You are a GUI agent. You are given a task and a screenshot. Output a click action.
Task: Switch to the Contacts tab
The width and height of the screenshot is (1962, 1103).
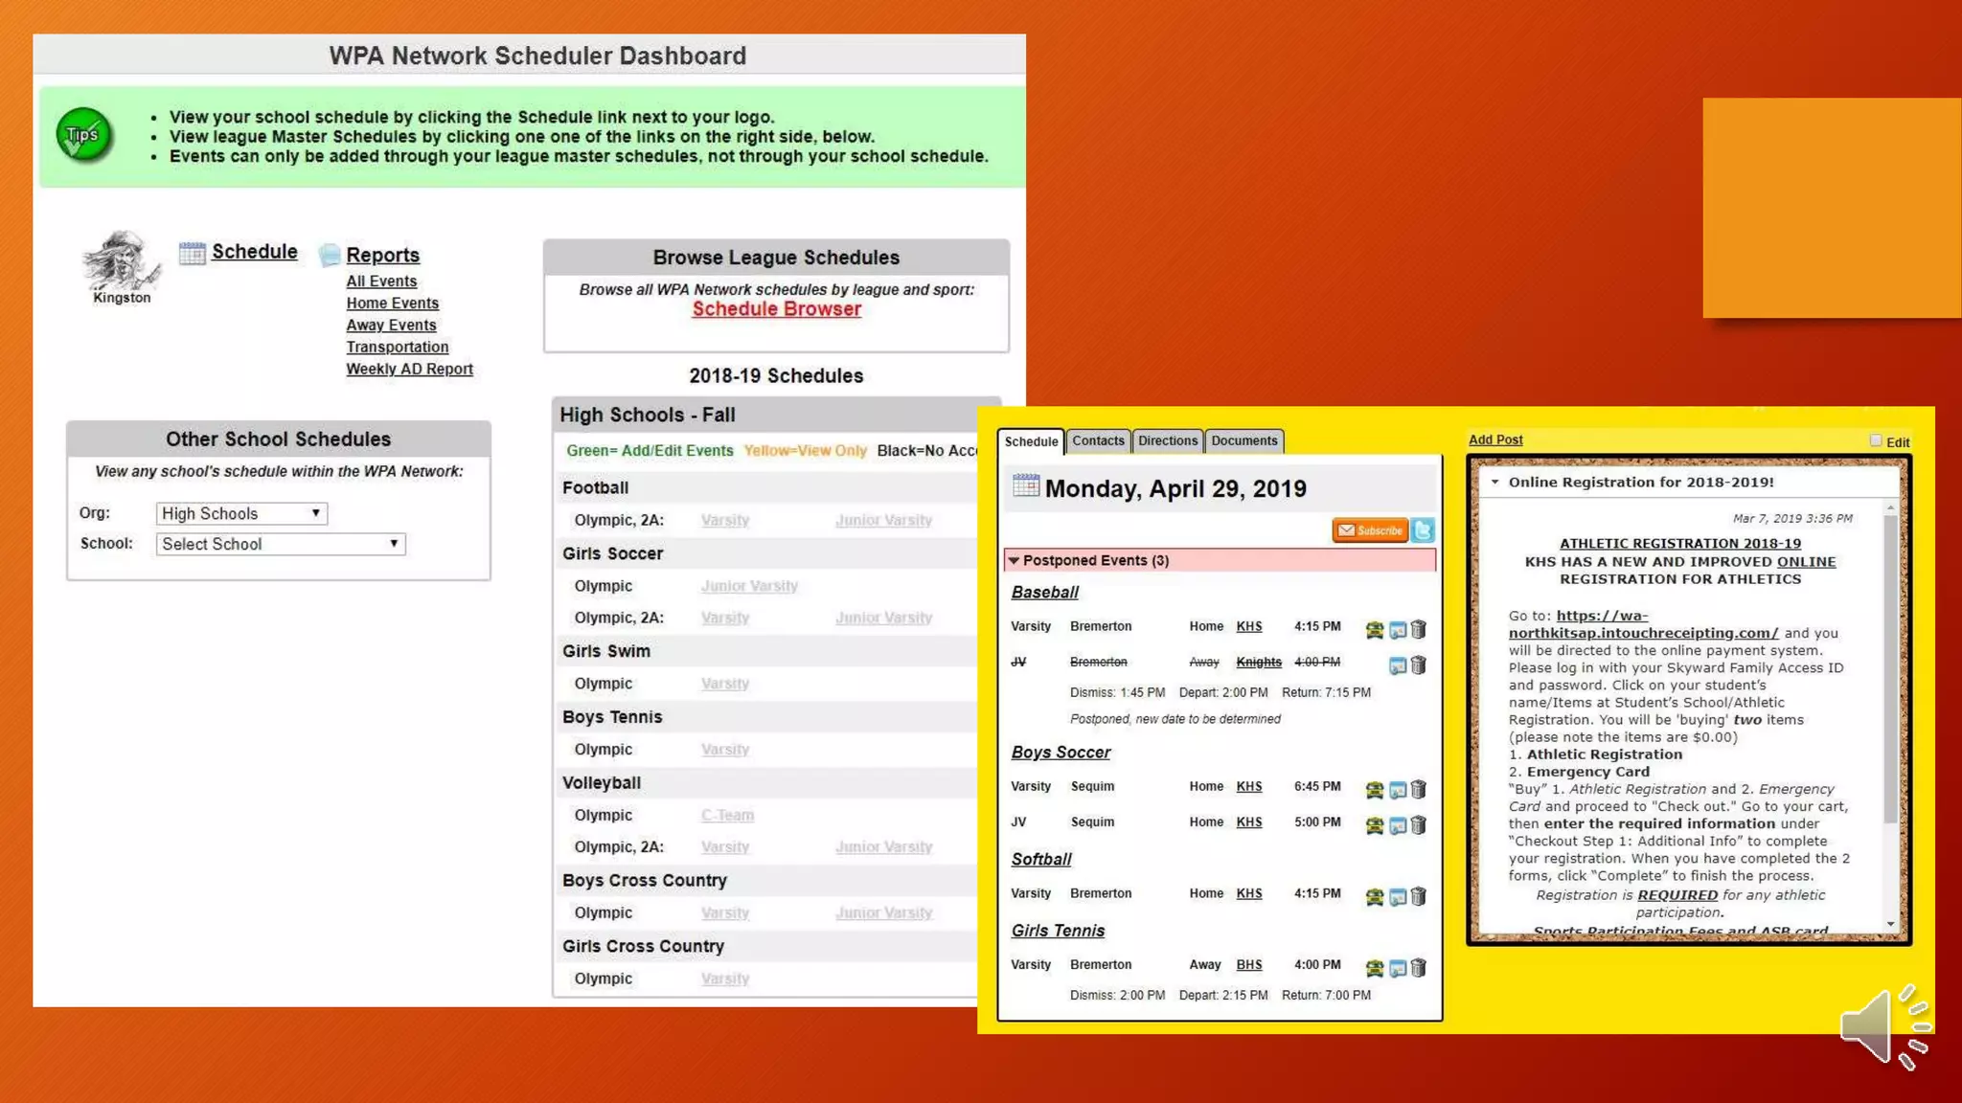point(1098,441)
